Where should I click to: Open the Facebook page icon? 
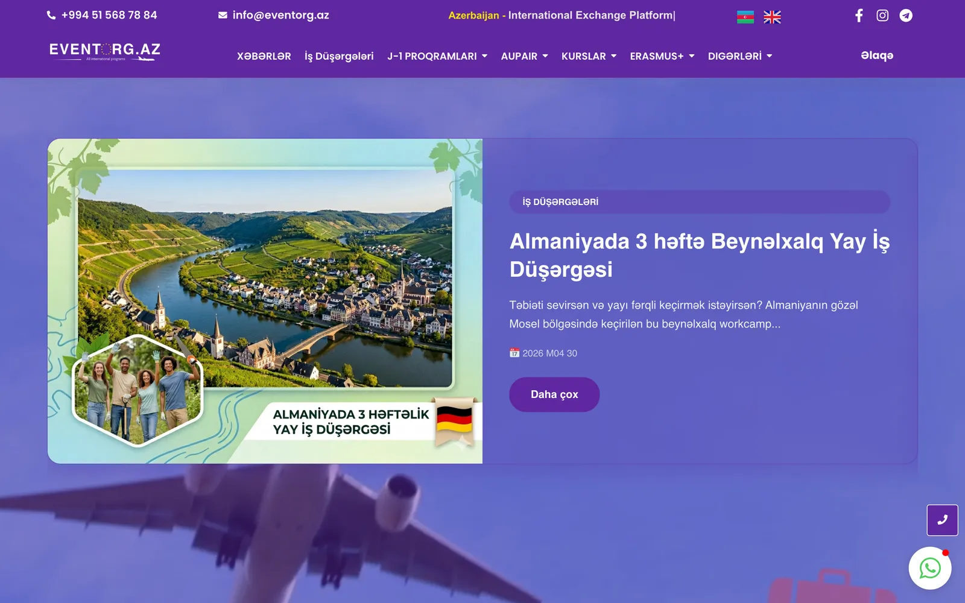pyautogui.click(x=859, y=16)
